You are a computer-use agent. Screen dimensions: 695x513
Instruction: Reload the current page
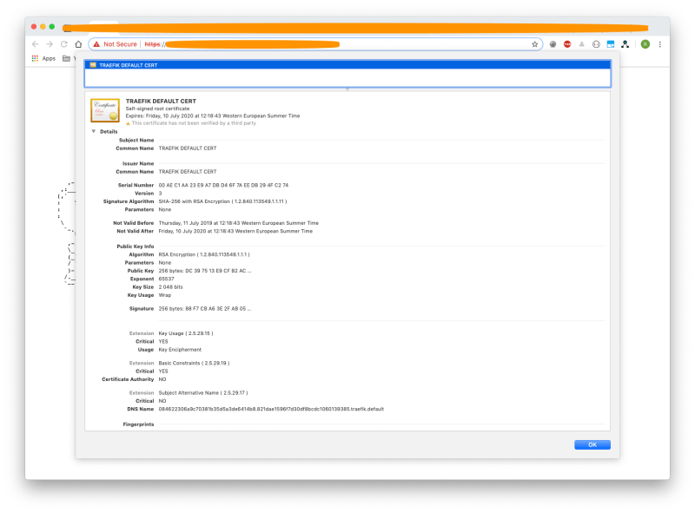pyautogui.click(x=66, y=42)
